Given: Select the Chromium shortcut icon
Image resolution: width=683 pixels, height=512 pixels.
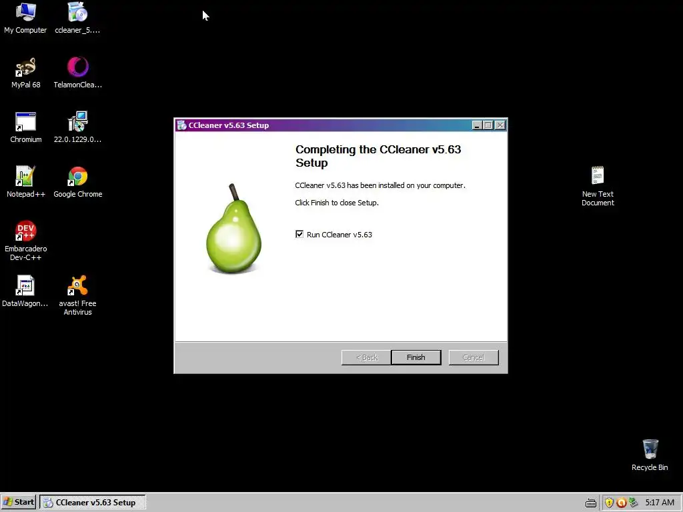Looking at the screenshot, I should 26,127.
